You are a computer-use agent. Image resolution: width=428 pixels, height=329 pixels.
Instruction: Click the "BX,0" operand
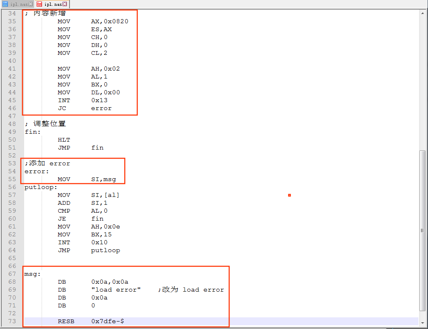[x=99, y=84]
